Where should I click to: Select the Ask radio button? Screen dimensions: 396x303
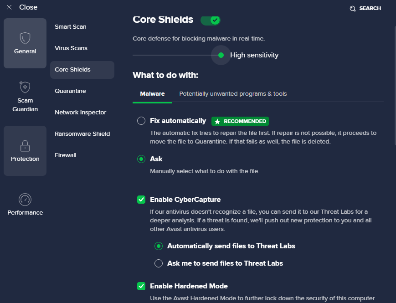[x=141, y=159]
